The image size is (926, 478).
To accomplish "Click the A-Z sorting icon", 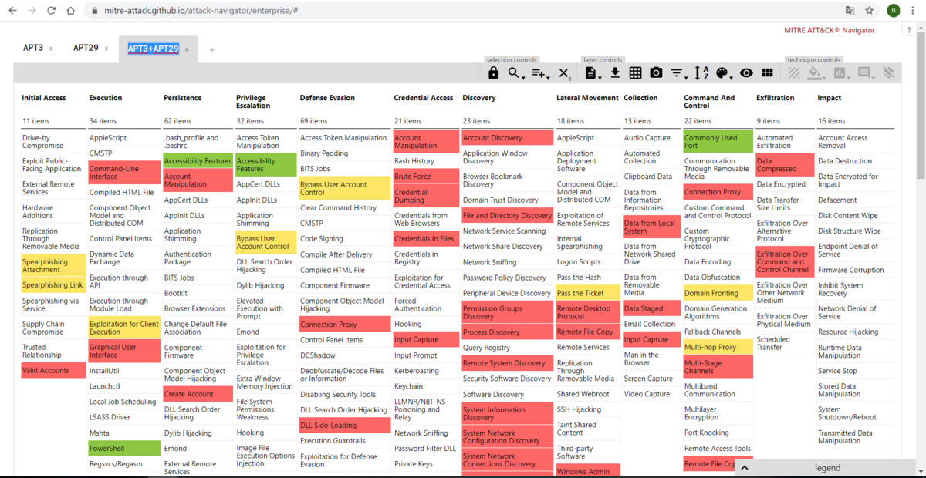I will click(701, 72).
